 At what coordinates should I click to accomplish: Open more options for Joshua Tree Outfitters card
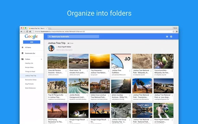pos(130,71)
